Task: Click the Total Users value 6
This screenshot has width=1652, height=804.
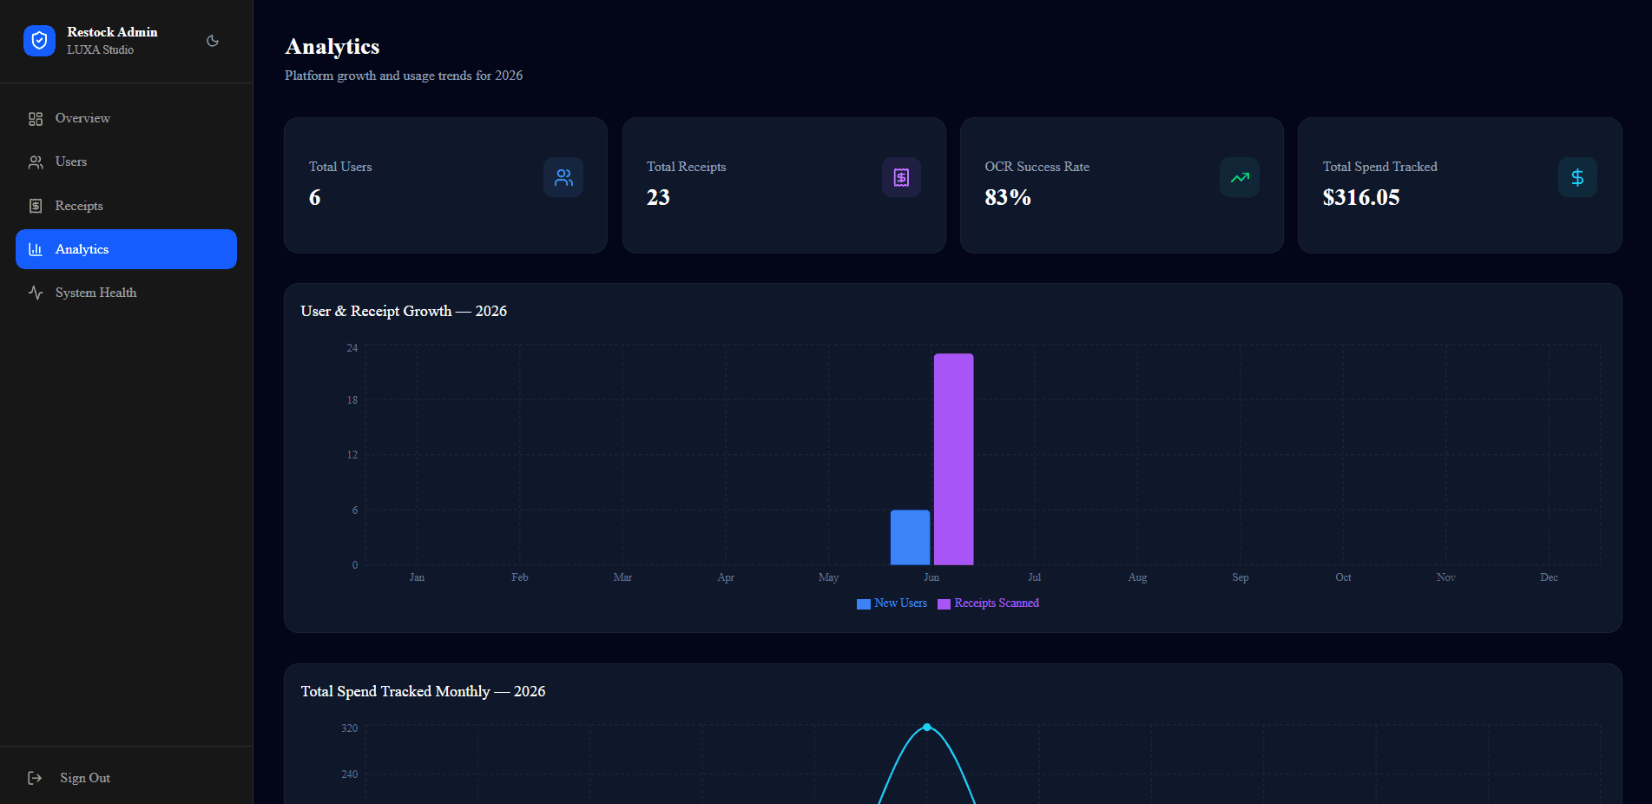Action: pos(314,198)
